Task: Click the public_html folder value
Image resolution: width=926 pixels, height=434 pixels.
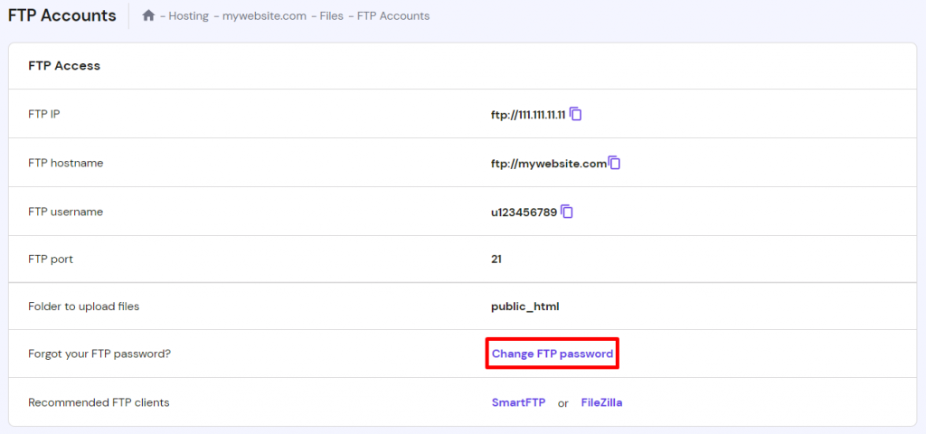Action: click(x=524, y=307)
